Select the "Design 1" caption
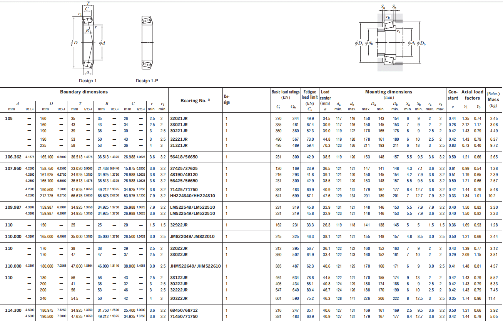Screen dimensions: 503x321 click(88, 81)
